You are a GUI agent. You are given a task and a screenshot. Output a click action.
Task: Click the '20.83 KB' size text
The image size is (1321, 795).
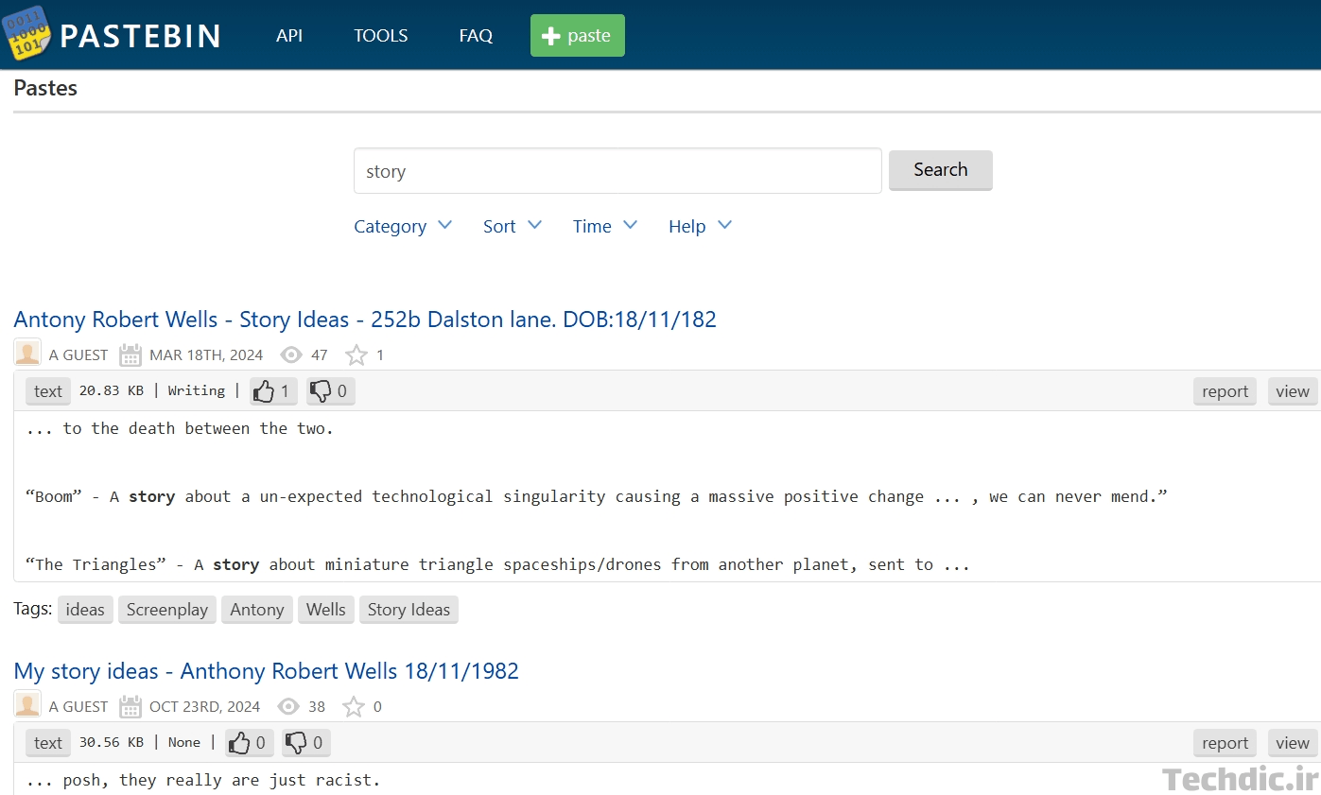pos(112,390)
